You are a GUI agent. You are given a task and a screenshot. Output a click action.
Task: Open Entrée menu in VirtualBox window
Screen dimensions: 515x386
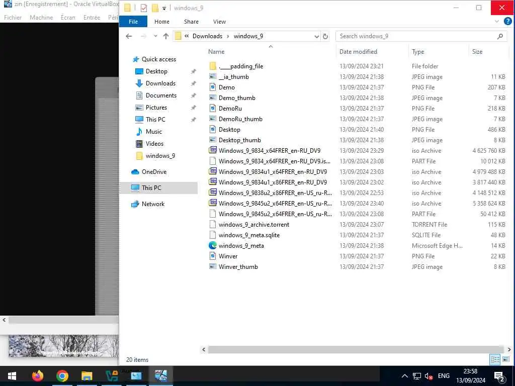(92, 18)
